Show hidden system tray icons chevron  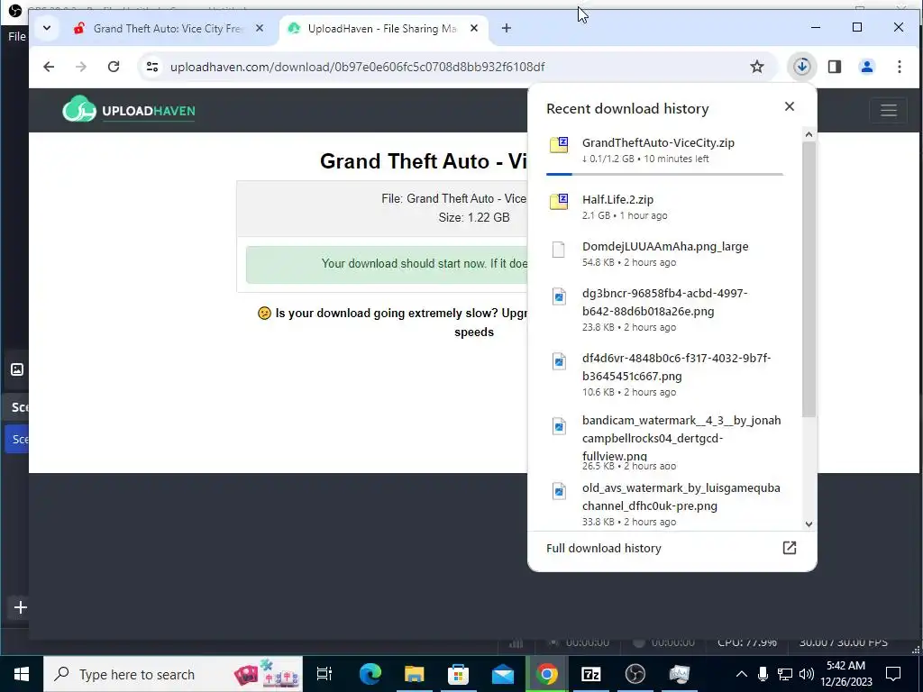(x=742, y=674)
